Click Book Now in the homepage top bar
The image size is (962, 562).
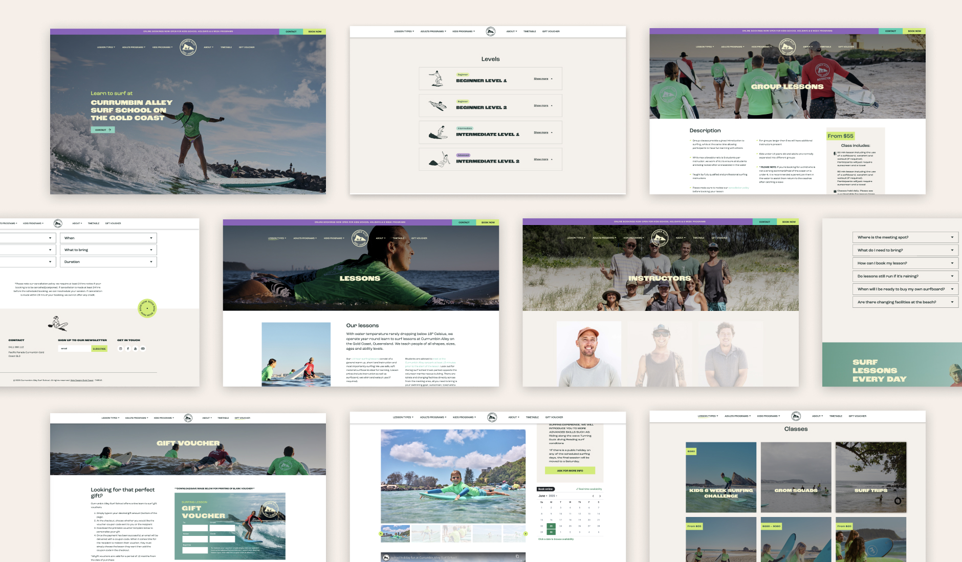[315, 31]
